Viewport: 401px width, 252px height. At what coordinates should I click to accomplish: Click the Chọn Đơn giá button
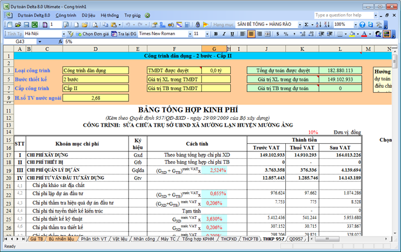[92, 33]
